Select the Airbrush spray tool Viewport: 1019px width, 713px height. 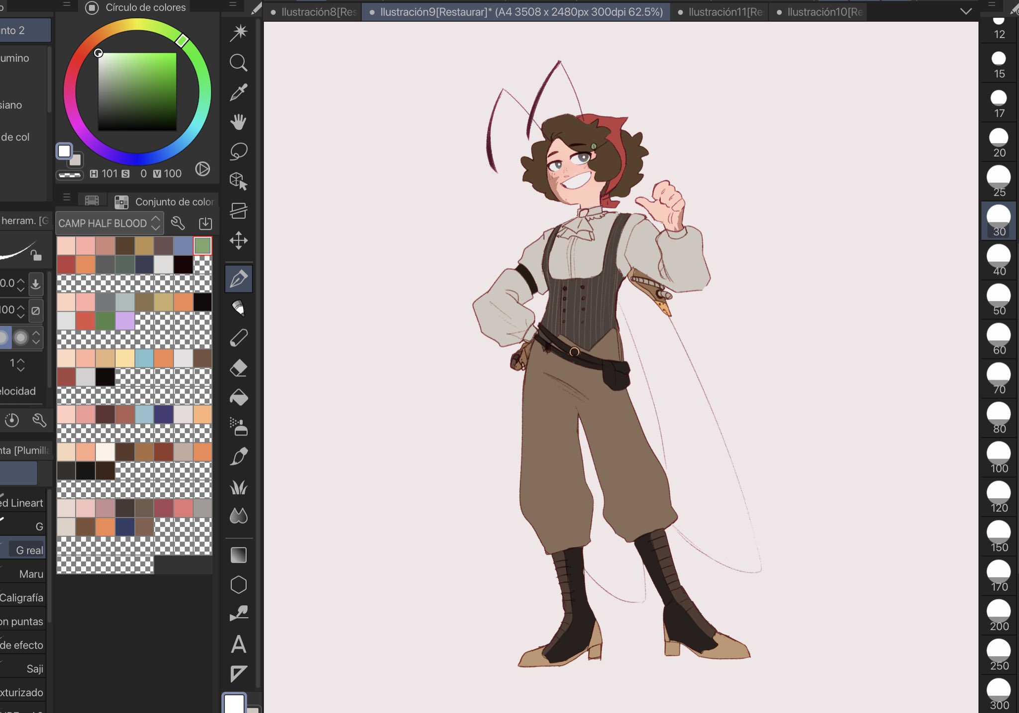[239, 427]
